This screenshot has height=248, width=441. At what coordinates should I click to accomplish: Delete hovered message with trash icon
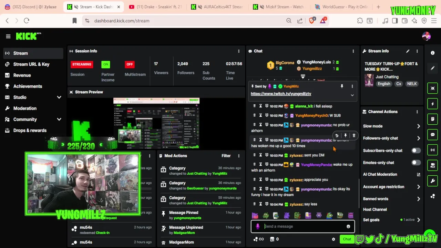354,136
